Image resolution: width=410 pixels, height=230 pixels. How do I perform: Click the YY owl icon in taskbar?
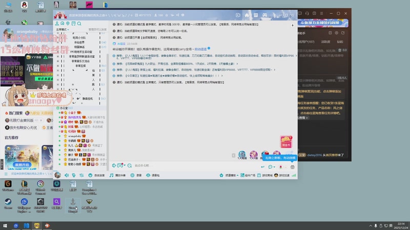click(x=36, y=226)
